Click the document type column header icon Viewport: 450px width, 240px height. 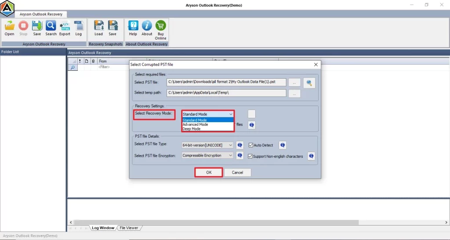87,61
